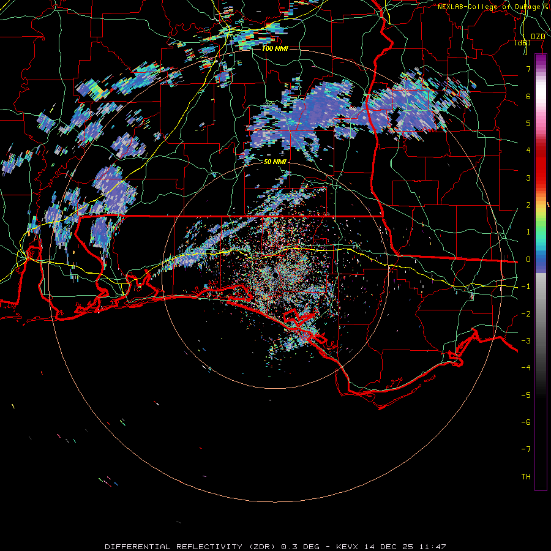Click the 3 value on the scale
Screen dimensions: 551x551
[x=528, y=178]
